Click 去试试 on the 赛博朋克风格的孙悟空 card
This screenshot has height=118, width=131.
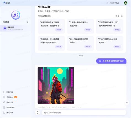[88, 47]
